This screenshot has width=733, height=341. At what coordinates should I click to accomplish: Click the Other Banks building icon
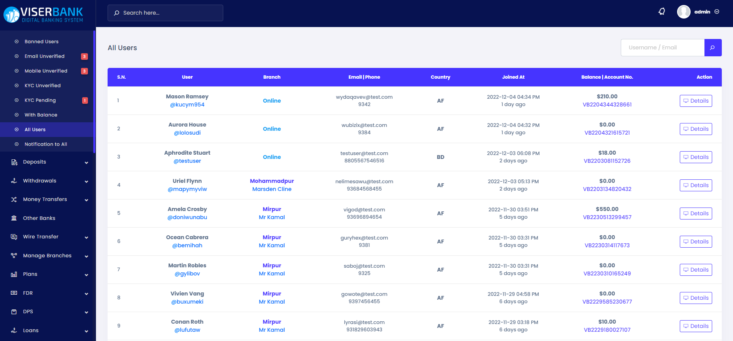[x=14, y=218]
